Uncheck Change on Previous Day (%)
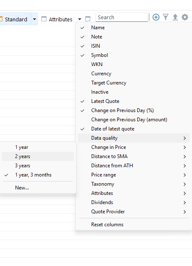Viewport: 192px width, 266px height. (x=134, y=110)
